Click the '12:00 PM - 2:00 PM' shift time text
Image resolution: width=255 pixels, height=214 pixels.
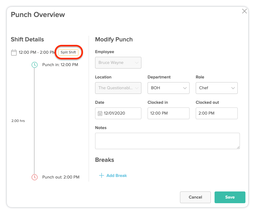(37, 52)
